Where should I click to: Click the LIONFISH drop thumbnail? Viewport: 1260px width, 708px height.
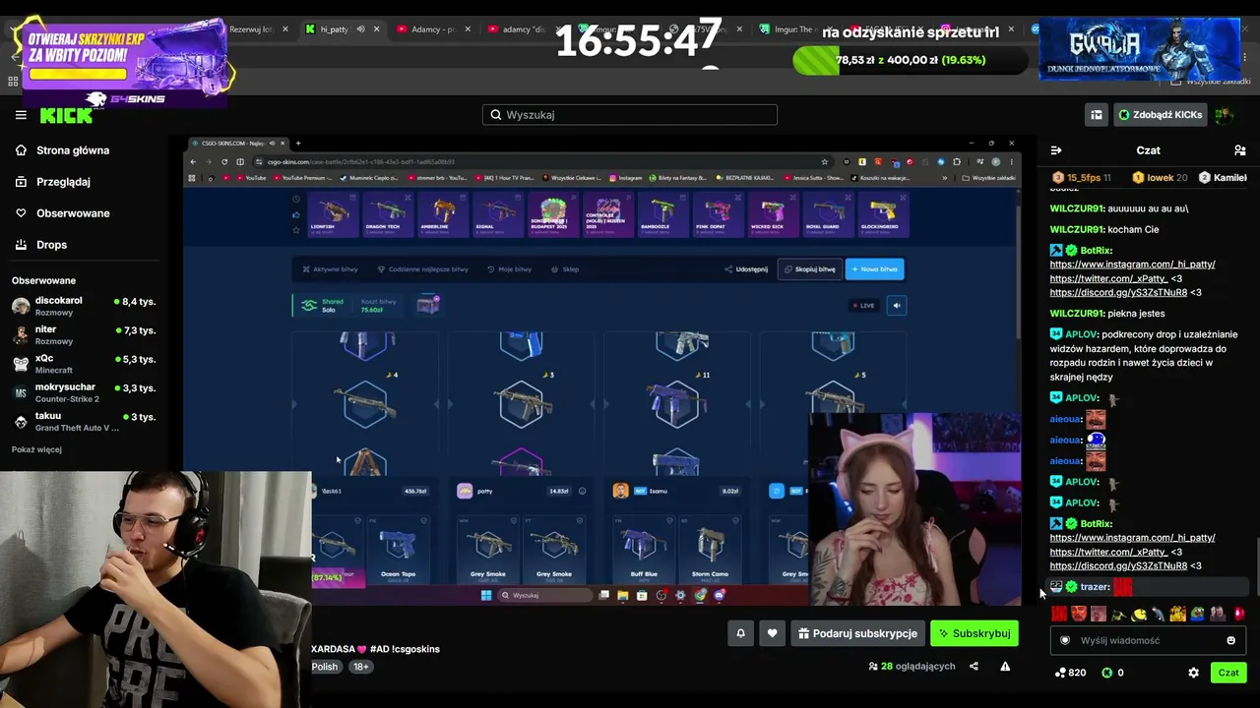click(x=334, y=213)
